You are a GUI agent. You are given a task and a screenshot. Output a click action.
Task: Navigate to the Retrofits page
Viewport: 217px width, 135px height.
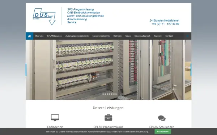tap(118, 36)
